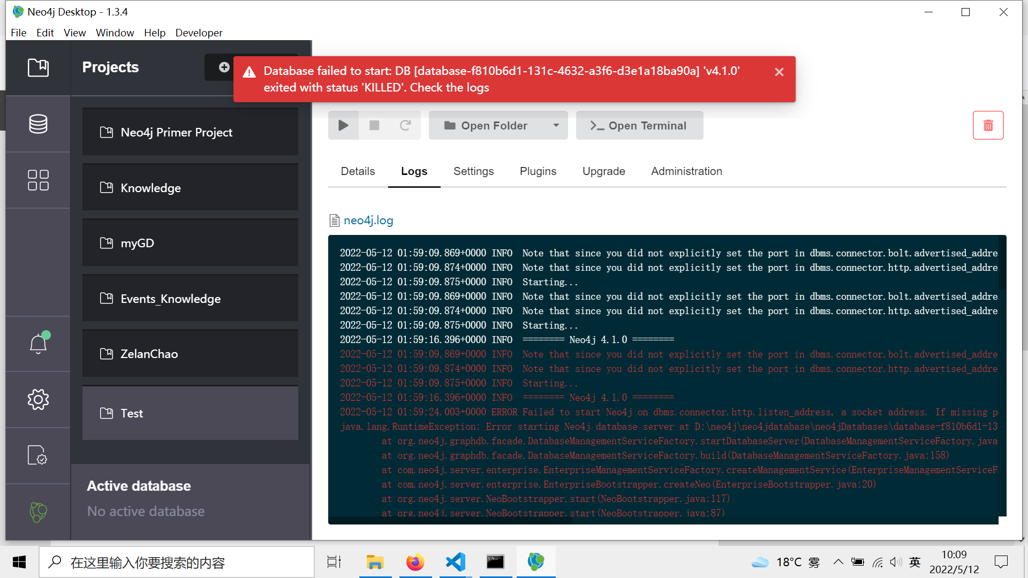Start the database with play button
The width and height of the screenshot is (1028, 578).
[x=343, y=125]
